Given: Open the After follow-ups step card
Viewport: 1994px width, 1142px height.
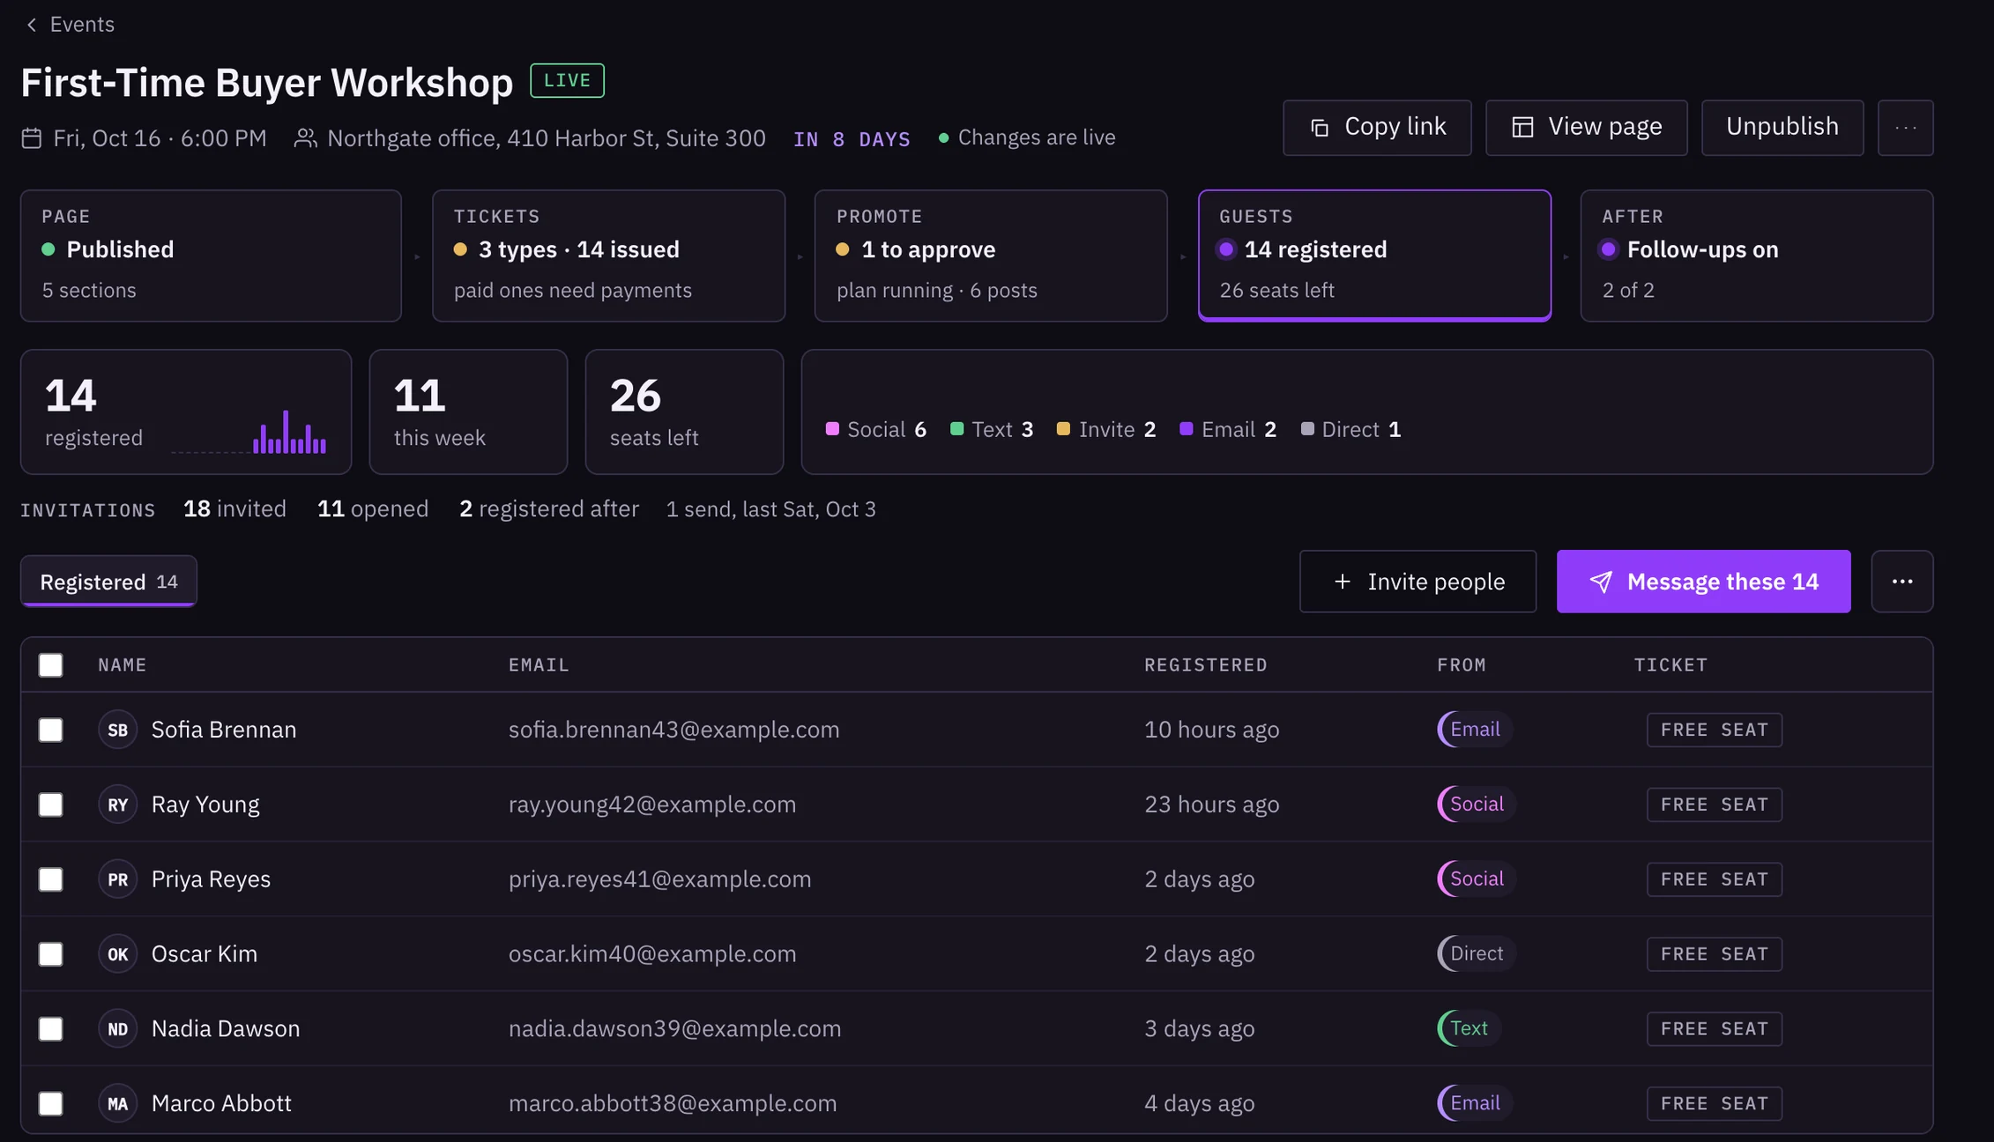Looking at the screenshot, I should [1757, 256].
